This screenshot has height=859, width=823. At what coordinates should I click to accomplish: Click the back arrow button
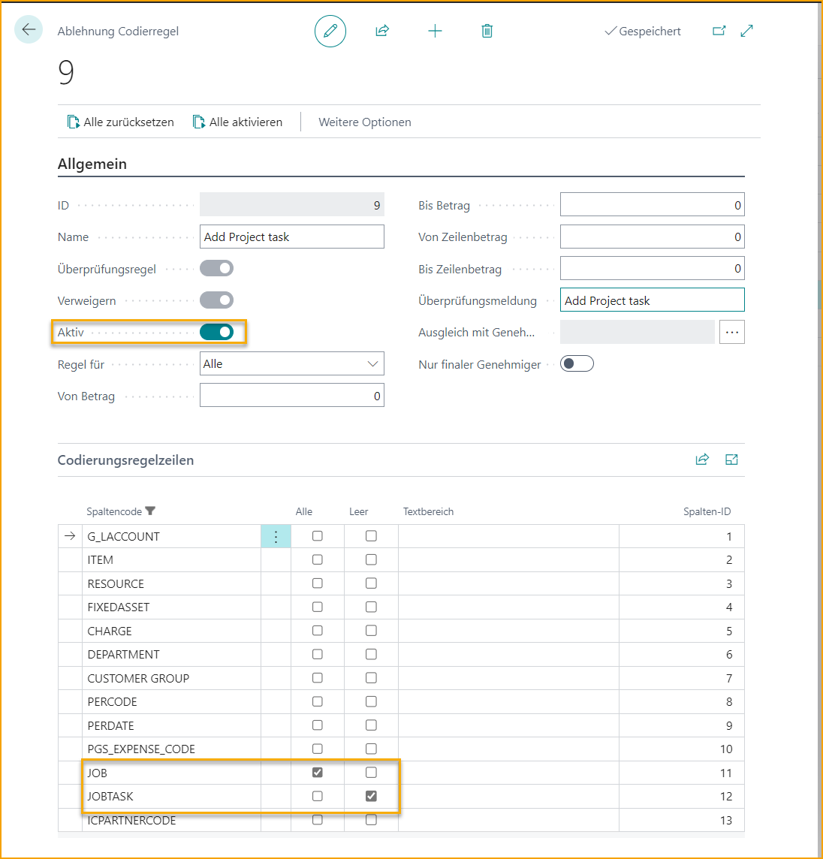(29, 30)
